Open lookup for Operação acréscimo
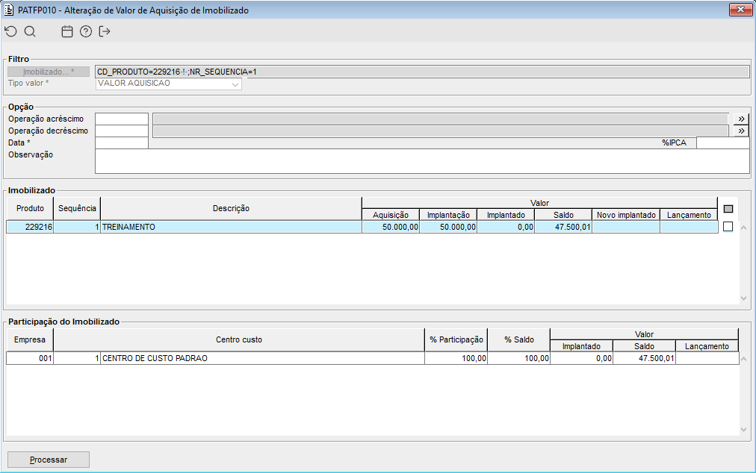This screenshot has height=473, width=756. point(741,119)
